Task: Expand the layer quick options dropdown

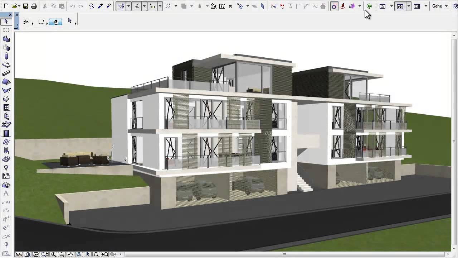Action: pos(392,6)
